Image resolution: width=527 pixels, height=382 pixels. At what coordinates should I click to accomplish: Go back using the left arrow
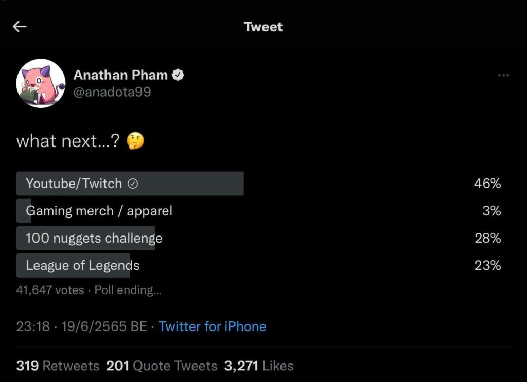[20, 27]
